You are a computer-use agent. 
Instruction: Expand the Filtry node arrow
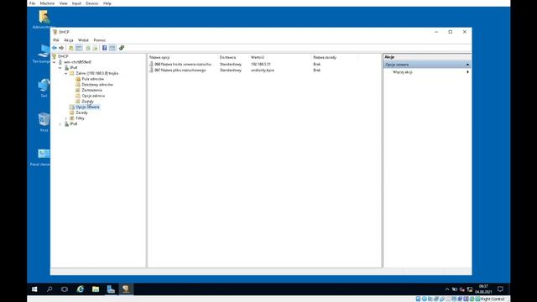click(66, 118)
